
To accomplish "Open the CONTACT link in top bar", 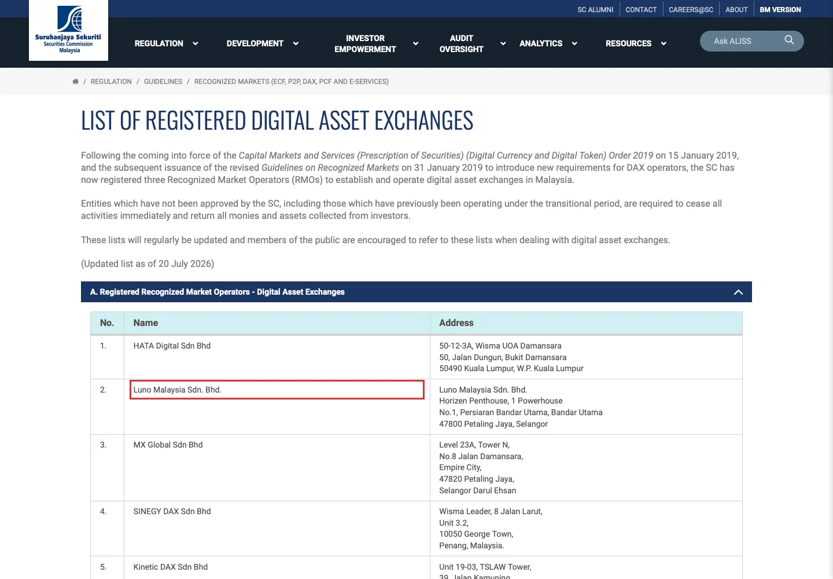I will 641,10.
